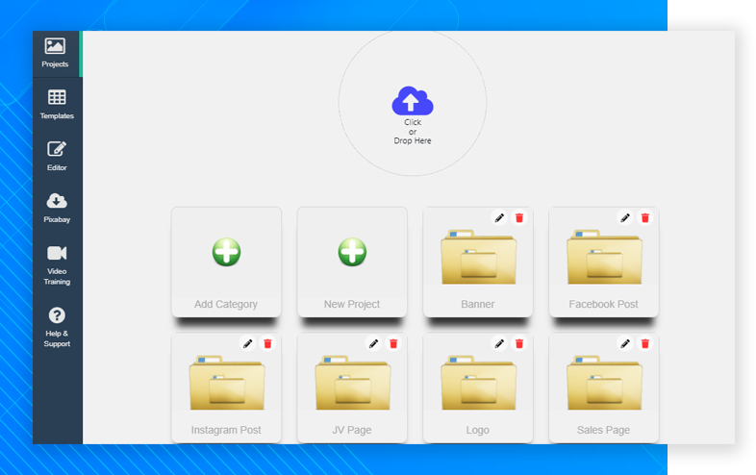Click the 'Banner' folder label

478,304
